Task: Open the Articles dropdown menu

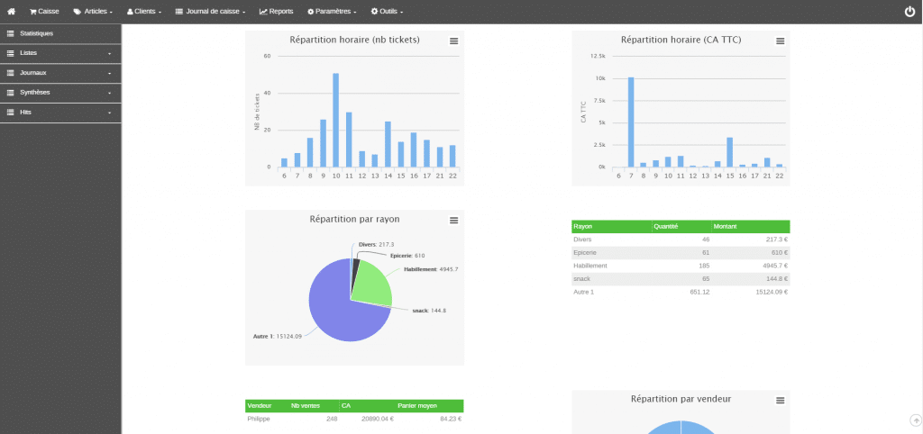Action: (x=93, y=11)
